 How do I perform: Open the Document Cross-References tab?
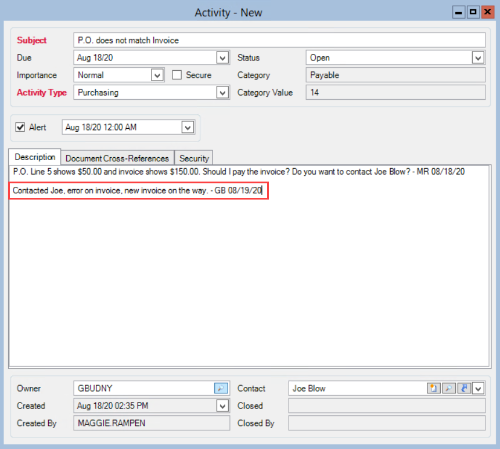pyautogui.click(x=117, y=158)
